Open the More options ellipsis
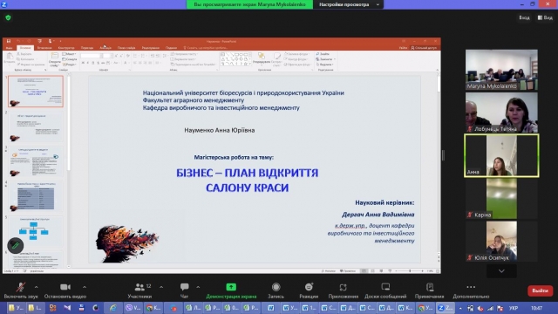This screenshot has width=558, height=314. point(471,290)
